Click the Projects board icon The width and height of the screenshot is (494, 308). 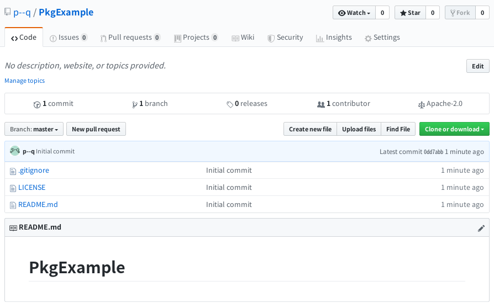click(x=177, y=39)
